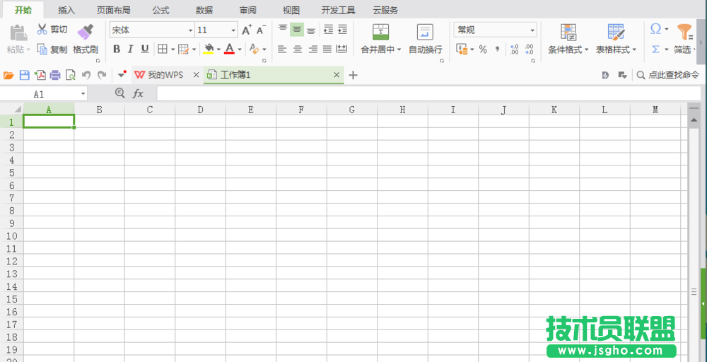The image size is (707, 362).
Task: Click the Format Painter (格式刷) brush icon
Action: click(85, 32)
